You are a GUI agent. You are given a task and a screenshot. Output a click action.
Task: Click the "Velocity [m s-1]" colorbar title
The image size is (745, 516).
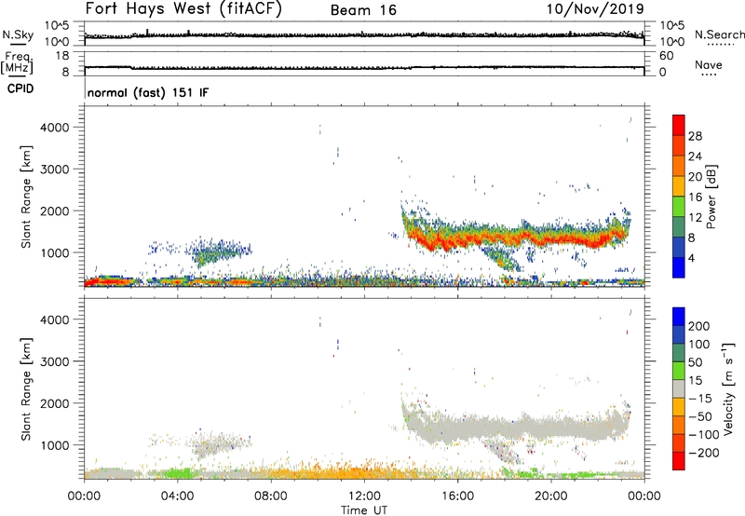728,388
